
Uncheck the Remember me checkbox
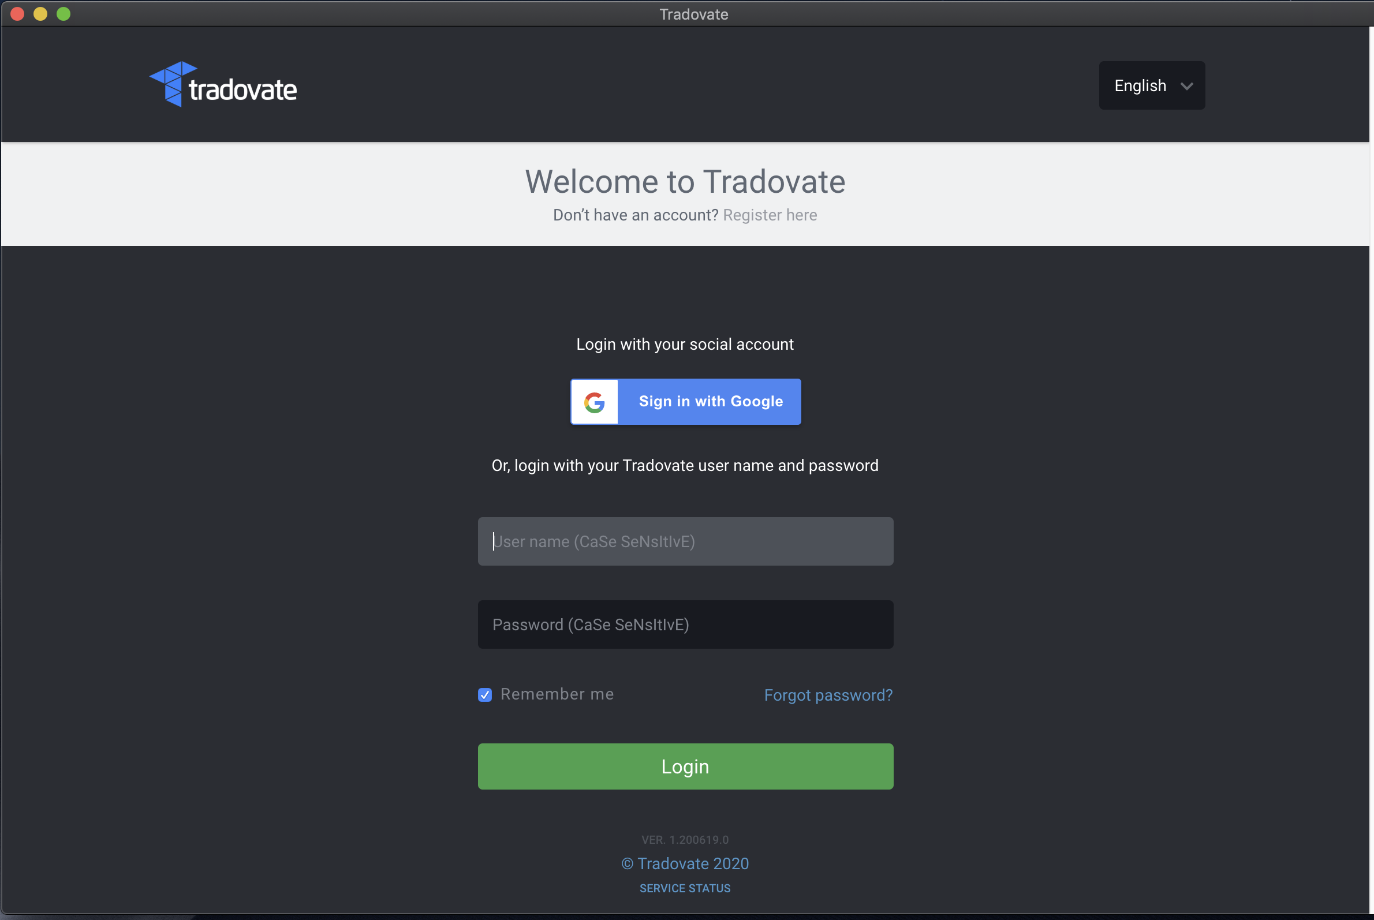tap(485, 695)
